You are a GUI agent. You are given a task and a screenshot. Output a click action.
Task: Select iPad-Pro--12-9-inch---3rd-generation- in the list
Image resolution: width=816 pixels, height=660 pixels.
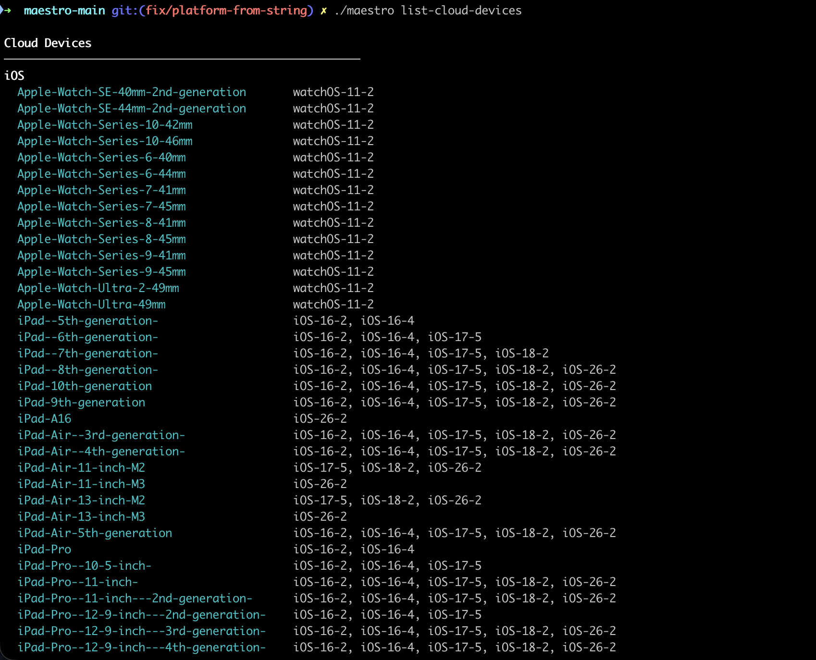click(142, 631)
